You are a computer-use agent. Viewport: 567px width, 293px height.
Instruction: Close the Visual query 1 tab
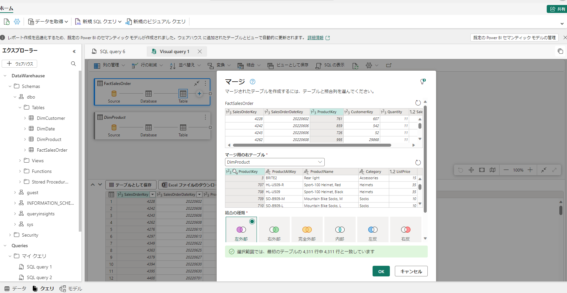200,51
